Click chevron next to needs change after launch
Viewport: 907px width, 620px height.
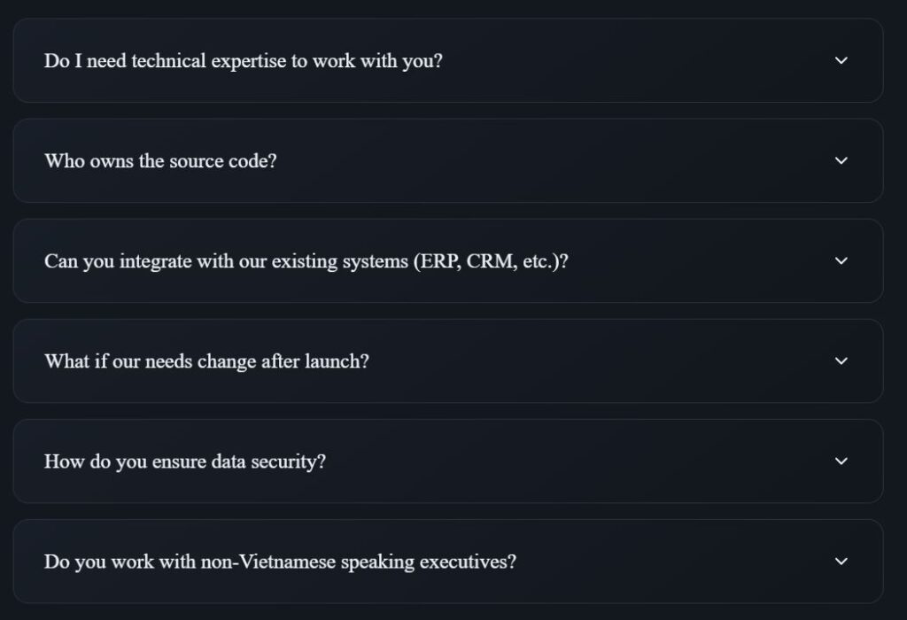point(841,360)
